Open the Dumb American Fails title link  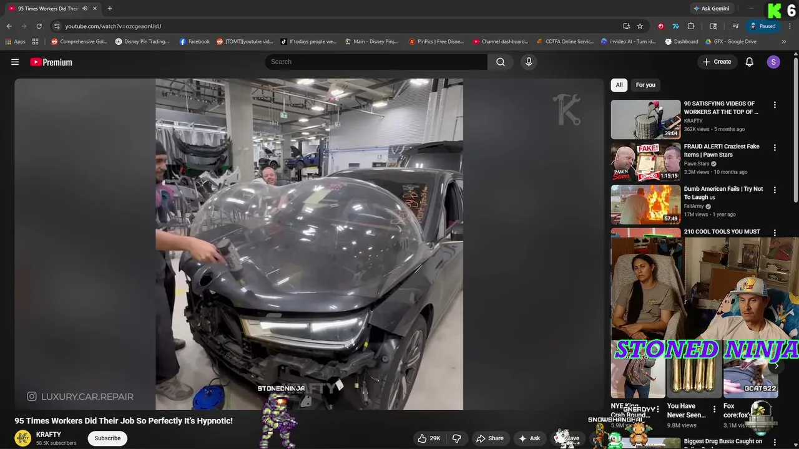click(x=723, y=193)
